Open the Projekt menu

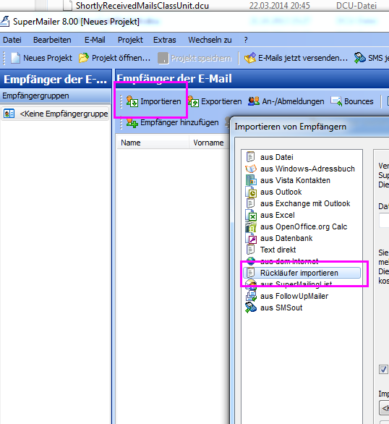[130, 40]
